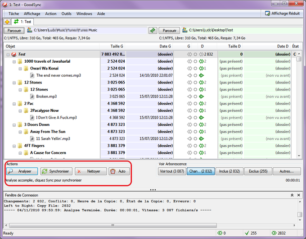
Task: Set the end never comes.mp3 to copy right
Action: pyautogui.click(x=202, y=75)
